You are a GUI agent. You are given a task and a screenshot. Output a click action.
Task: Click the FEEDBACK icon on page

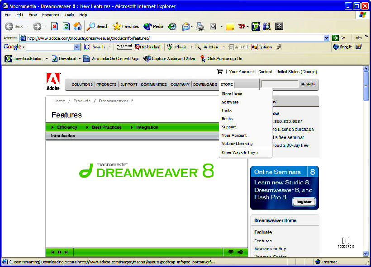(x=346, y=243)
